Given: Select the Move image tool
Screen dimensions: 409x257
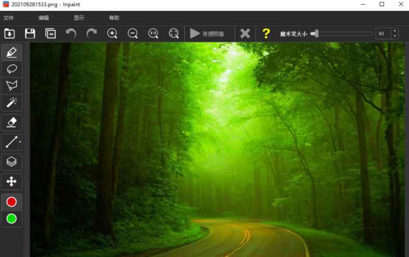Looking at the screenshot, I should click(11, 181).
